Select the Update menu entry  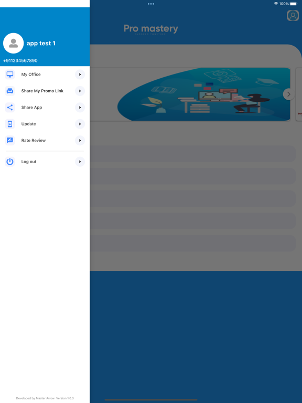[45, 124]
